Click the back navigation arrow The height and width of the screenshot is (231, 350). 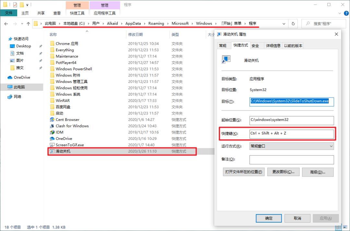coord(6,23)
